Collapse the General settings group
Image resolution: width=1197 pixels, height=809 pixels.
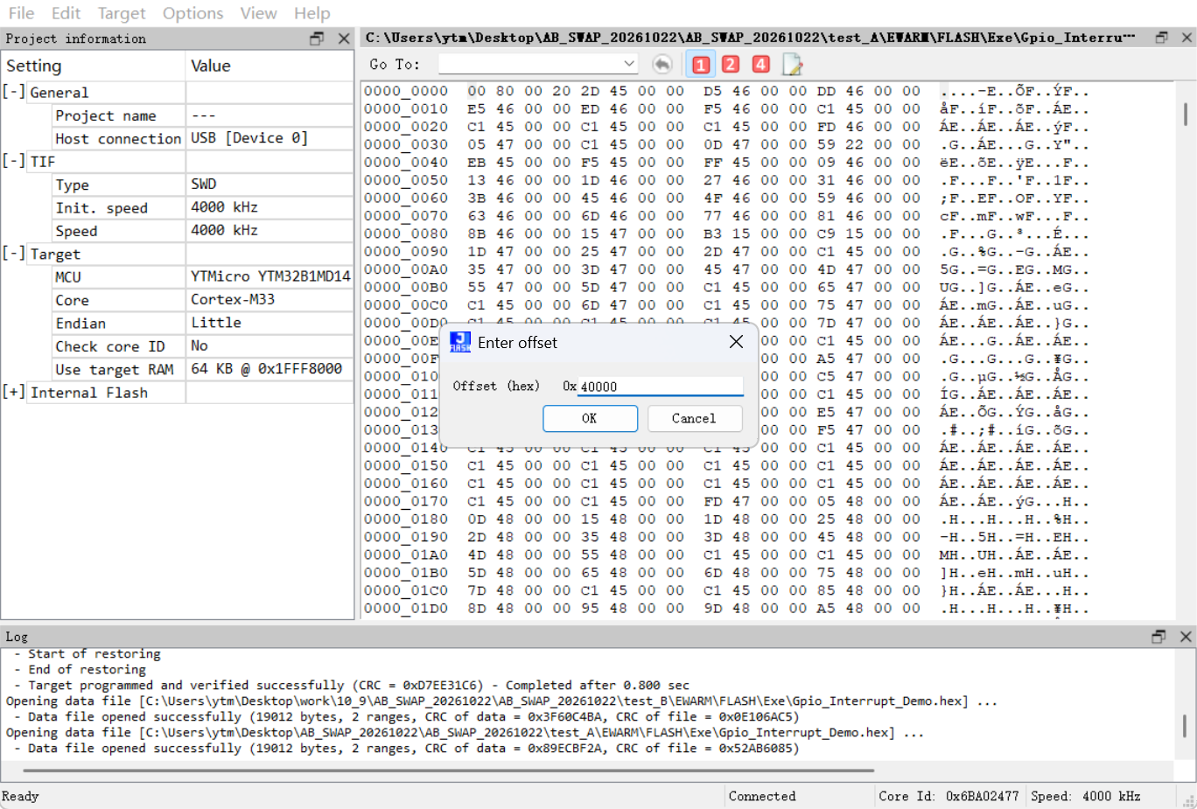[13, 91]
